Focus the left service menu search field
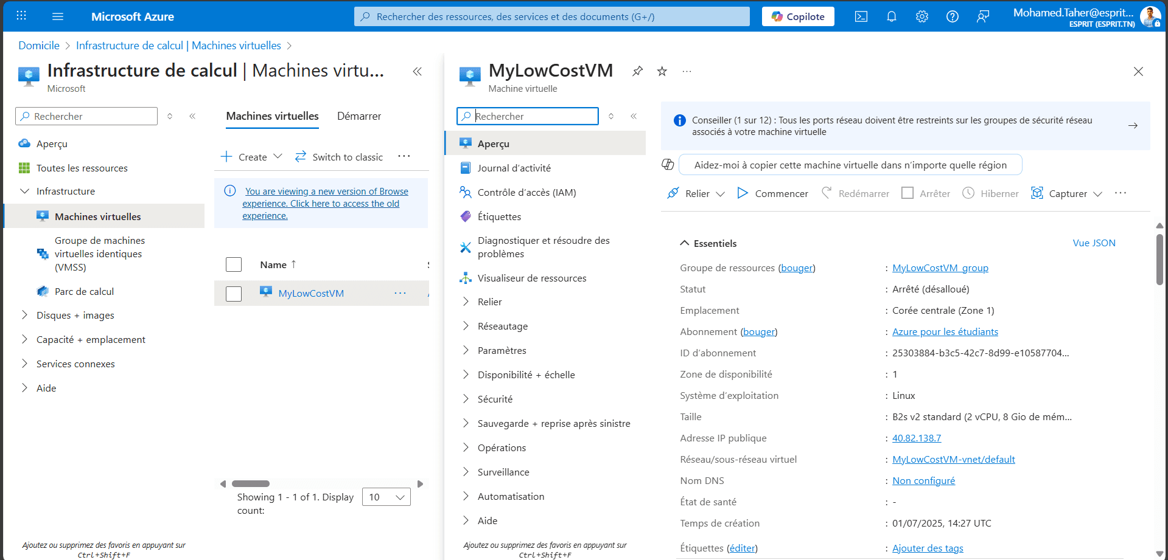The height and width of the screenshot is (560, 1168). [86, 116]
